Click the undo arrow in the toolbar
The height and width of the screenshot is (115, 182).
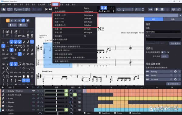(34, 9)
